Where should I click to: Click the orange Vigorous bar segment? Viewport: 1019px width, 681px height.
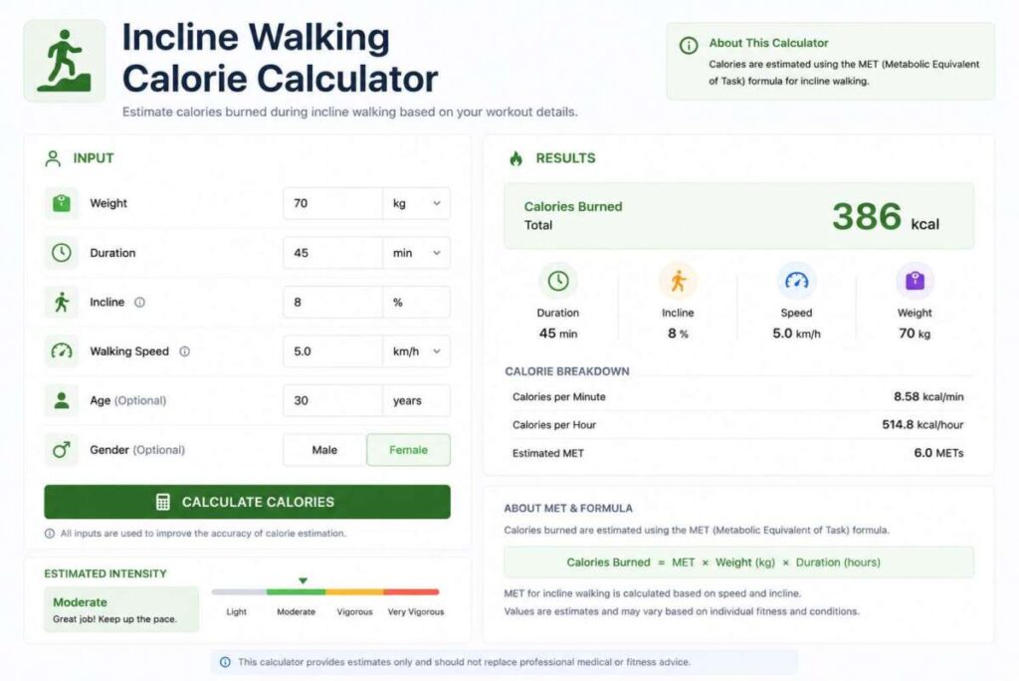(354, 591)
